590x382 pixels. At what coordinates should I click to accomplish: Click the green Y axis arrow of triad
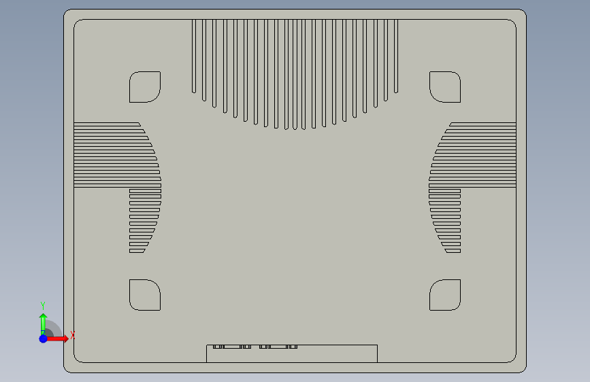(44, 324)
